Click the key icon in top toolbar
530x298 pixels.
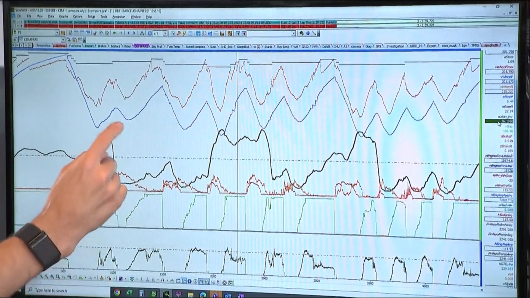point(179,33)
